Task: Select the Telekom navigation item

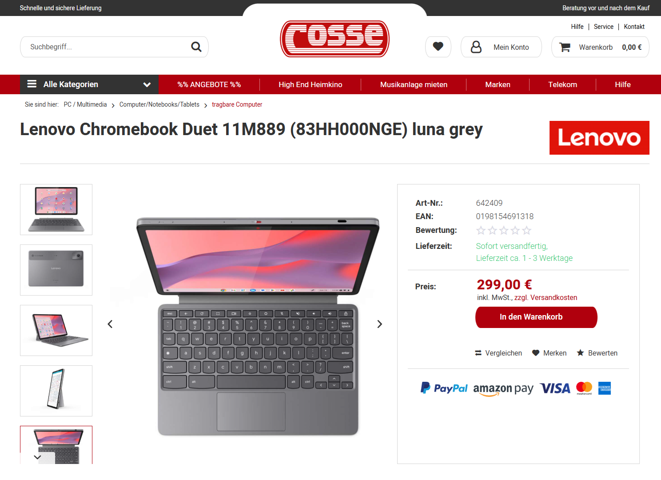Action: coord(562,84)
